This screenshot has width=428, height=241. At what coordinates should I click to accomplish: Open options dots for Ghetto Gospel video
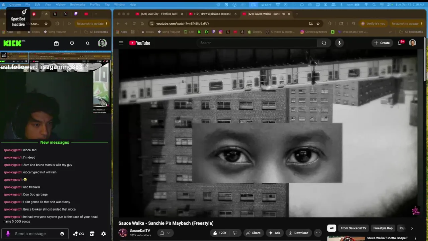(x=416, y=238)
